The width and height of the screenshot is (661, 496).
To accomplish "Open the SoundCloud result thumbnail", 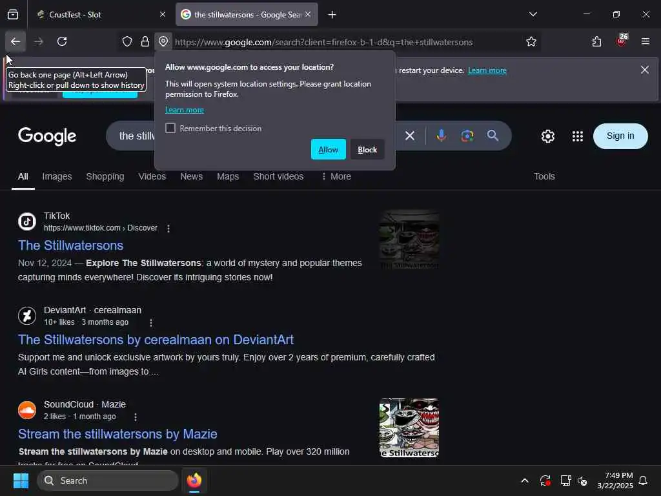I will pyautogui.click(x=409, y=428).
